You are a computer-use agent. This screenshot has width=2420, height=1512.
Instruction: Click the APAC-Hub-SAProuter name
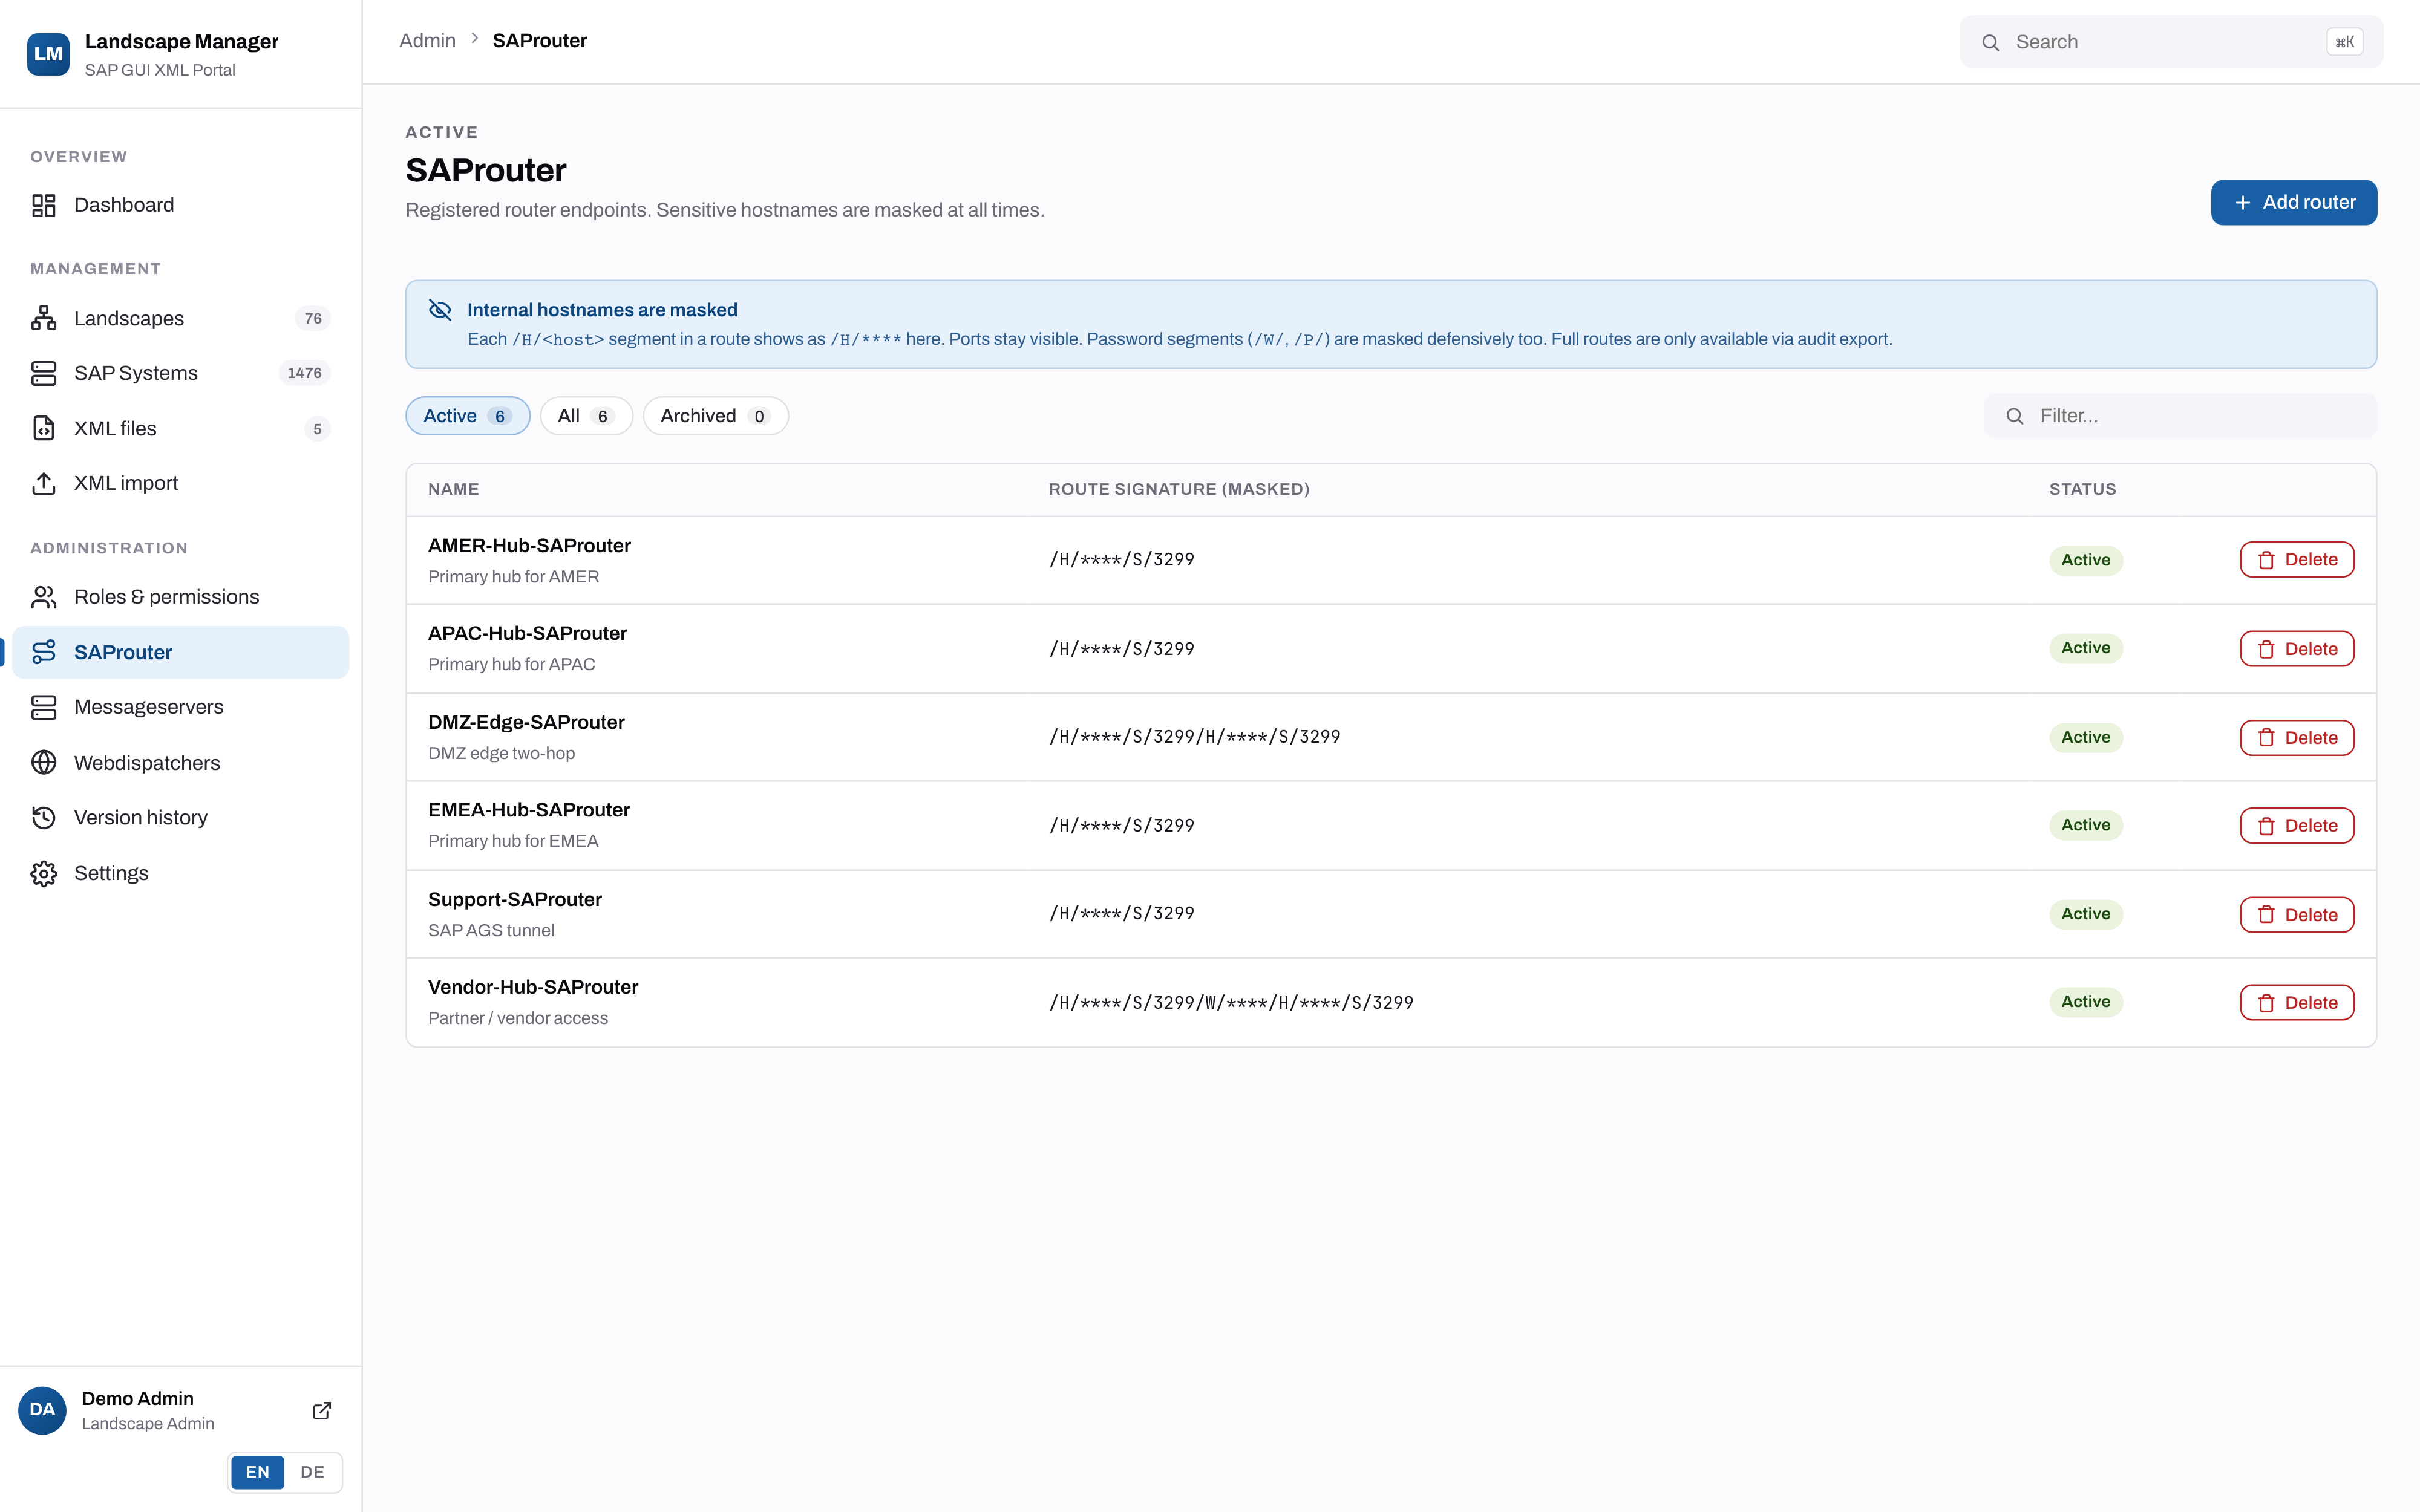tap(528, 634)
